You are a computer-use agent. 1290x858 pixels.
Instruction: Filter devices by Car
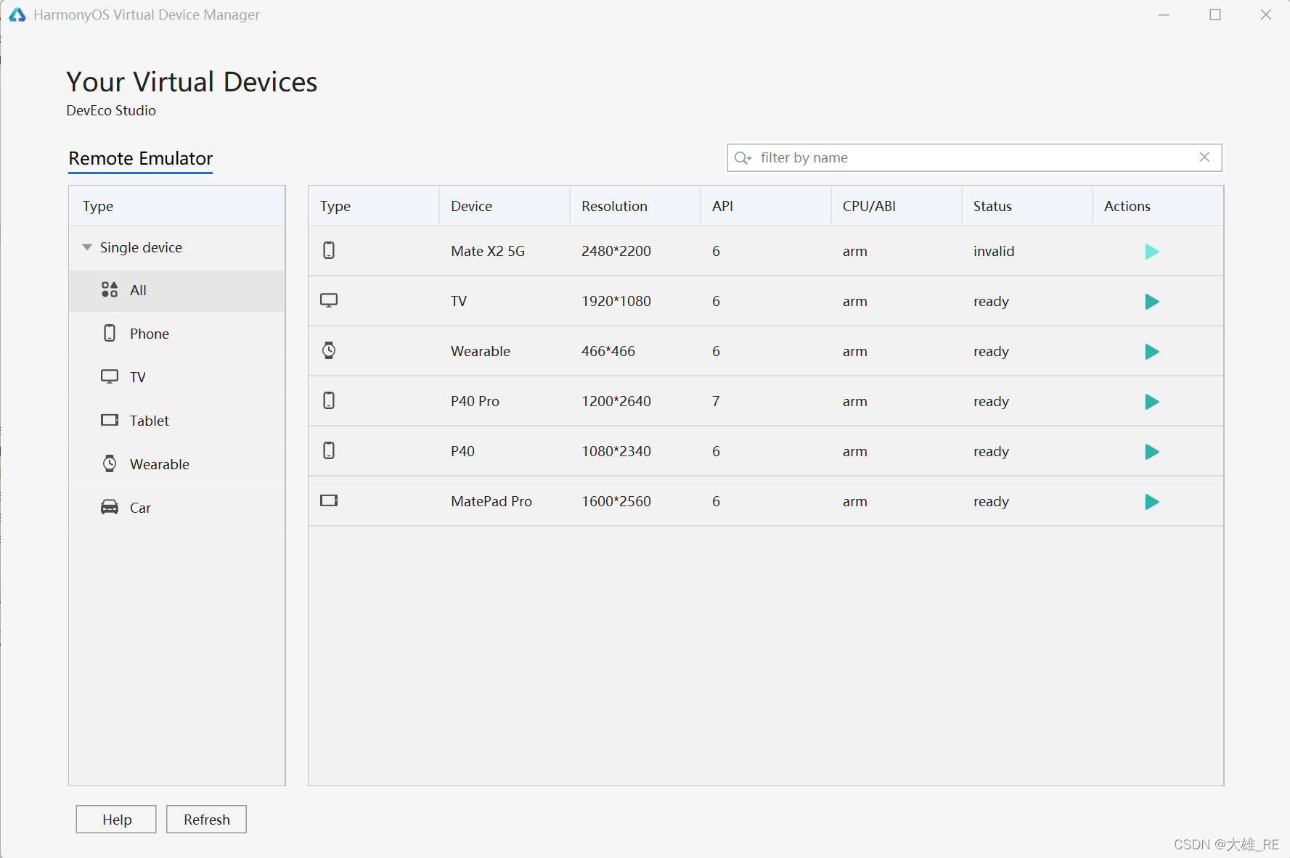176,508
